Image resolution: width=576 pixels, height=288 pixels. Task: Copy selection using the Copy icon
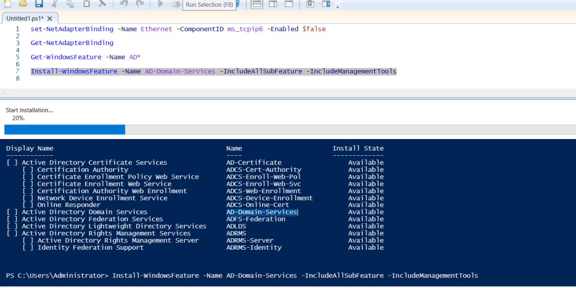[x=71, y=4]
